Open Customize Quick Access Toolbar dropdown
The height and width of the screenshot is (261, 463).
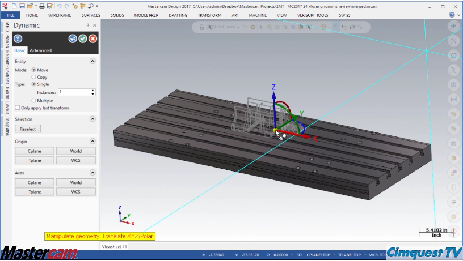click(97, 6)
